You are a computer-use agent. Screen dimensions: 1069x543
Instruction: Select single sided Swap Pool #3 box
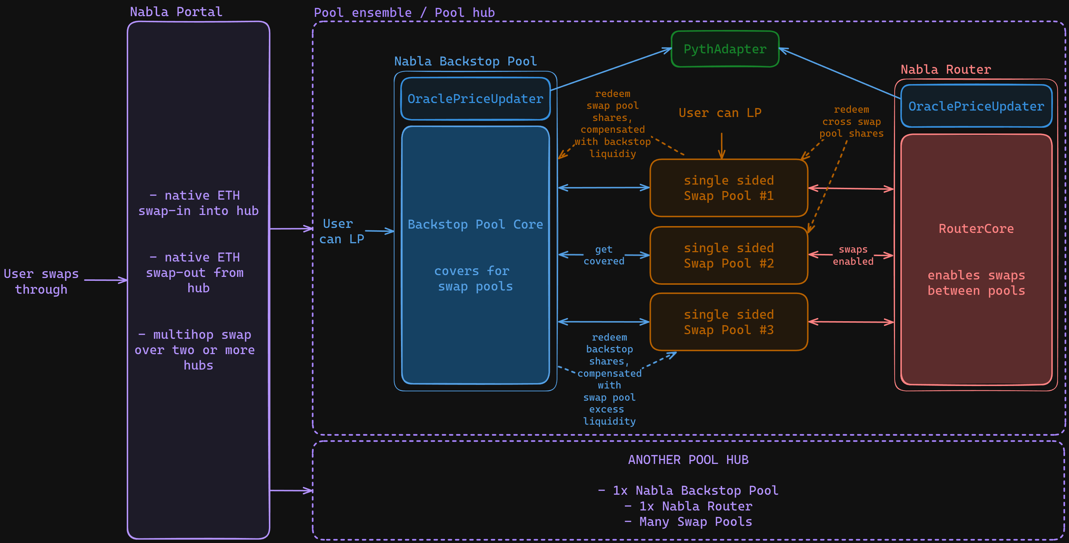pos(729,322)
